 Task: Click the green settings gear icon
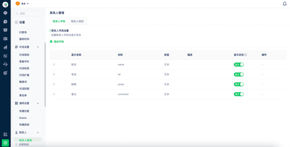[x=5, y=143]
